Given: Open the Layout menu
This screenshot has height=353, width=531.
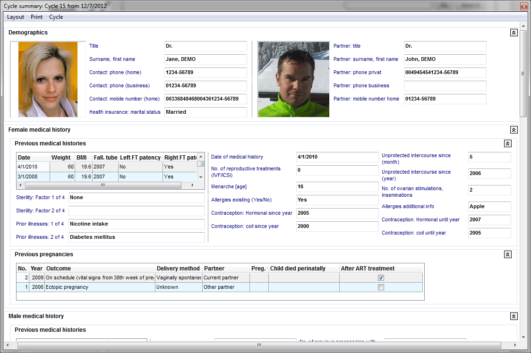Looking at the screenshot, I should click(16, 17).
